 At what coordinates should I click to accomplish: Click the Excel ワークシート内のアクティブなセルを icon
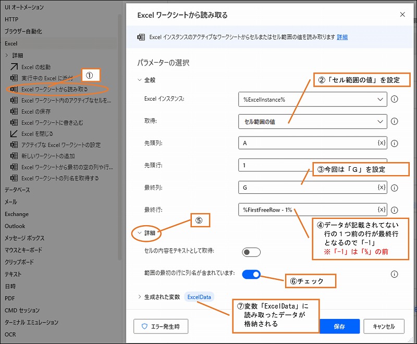pos(14,100)
